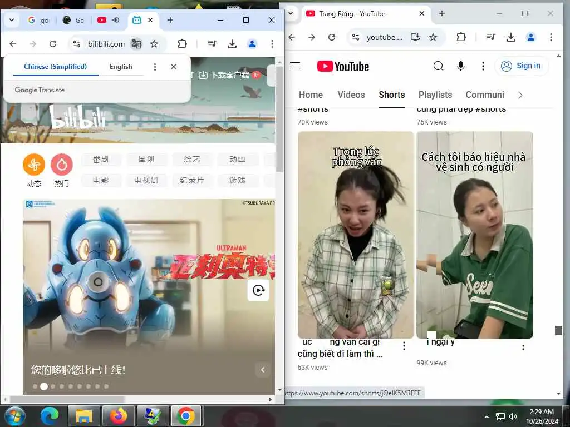Open the 'Trong lúc phỏng vấn' short thumbnail
The width and height of the screenshot is (570, 427).
pos(356,235)
